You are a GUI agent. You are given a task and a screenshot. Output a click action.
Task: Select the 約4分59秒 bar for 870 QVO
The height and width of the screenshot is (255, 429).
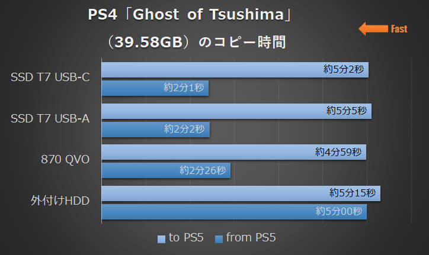click(x=234, y=152)
